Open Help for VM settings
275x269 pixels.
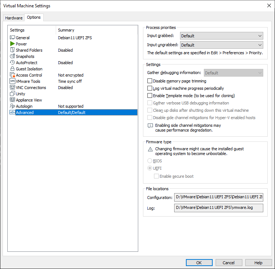pyautogui.click(x=258, y=262)
